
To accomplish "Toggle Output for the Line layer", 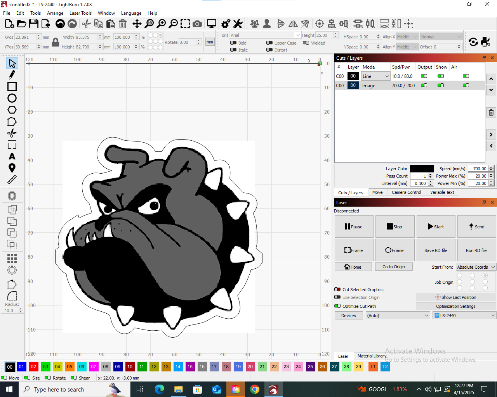I will [x=423, y=76].
